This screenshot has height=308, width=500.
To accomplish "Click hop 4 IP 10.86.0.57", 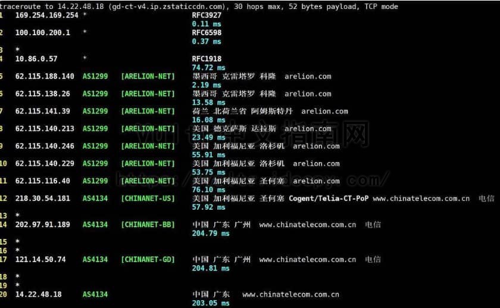I will pyautogui.click(x=36, y=59).
